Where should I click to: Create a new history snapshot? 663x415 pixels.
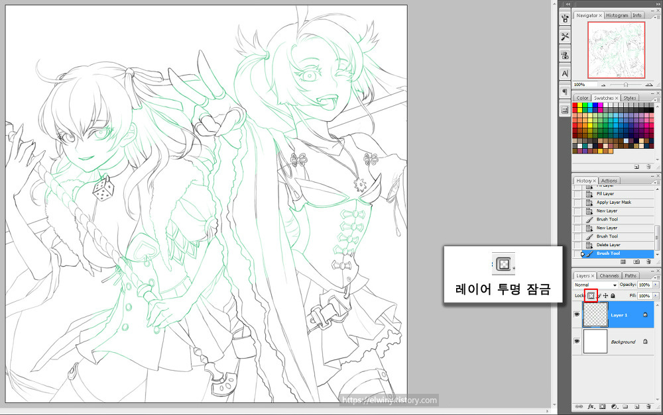click(x=636, y=262)
